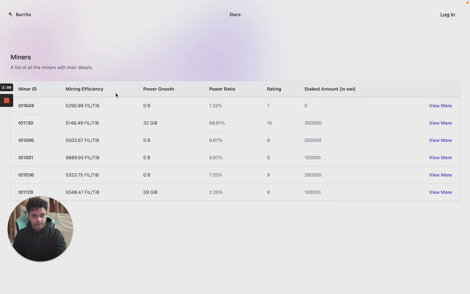Select miner ID t01036

[26, 175]
